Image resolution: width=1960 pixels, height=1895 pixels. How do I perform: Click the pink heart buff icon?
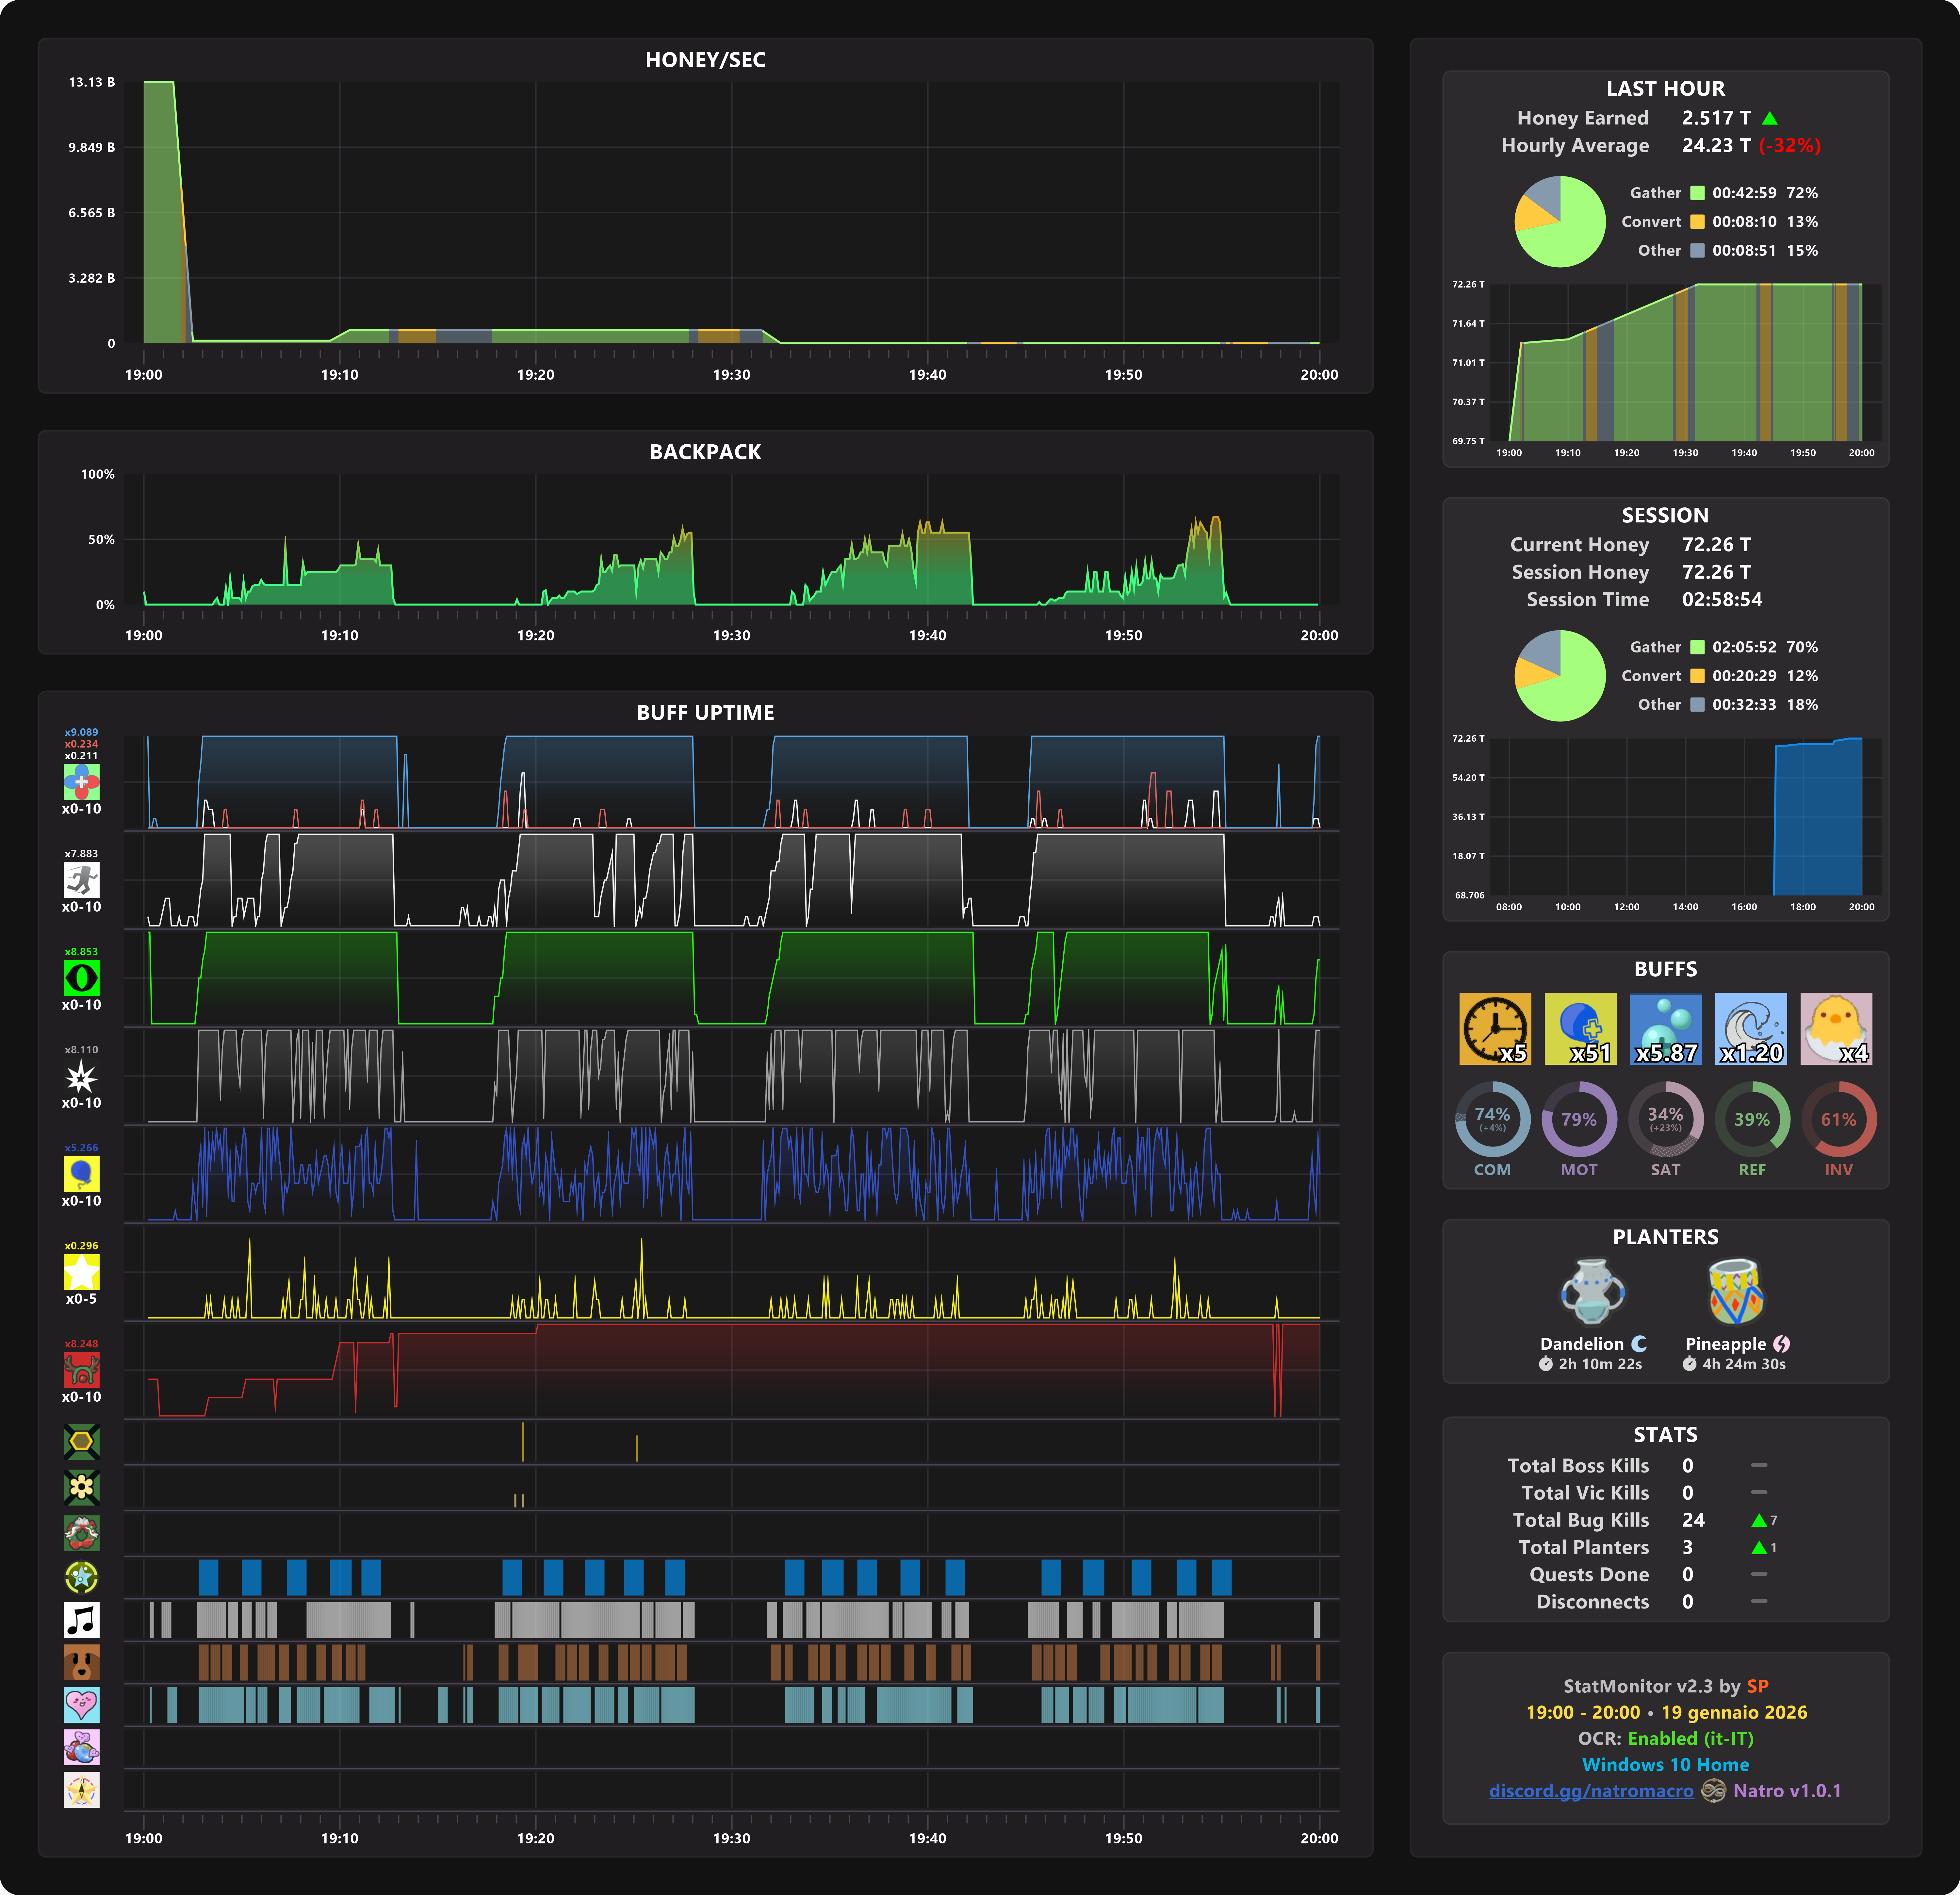click(81, 1705)
